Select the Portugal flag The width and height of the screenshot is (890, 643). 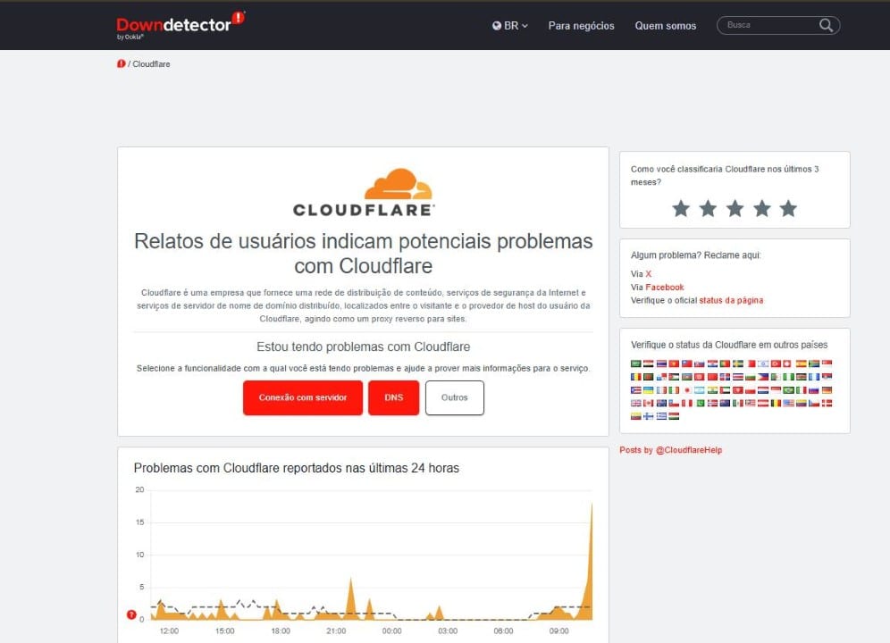725,363
